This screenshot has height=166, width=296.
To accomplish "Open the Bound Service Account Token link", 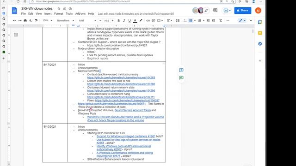I will point(133,110).
